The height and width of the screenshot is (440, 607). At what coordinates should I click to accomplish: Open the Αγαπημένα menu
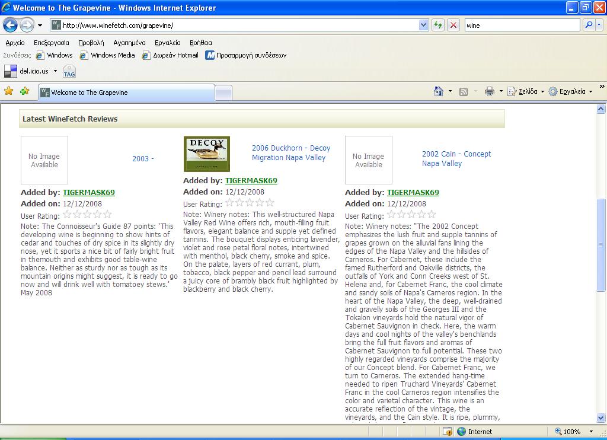[129, 43]
